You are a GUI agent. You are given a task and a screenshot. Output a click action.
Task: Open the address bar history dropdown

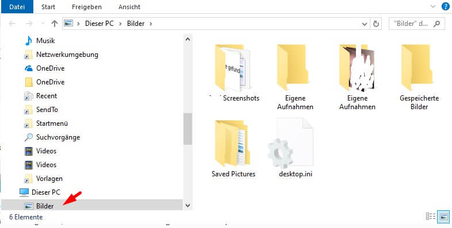pyautogui.click(x=365, y=24)
